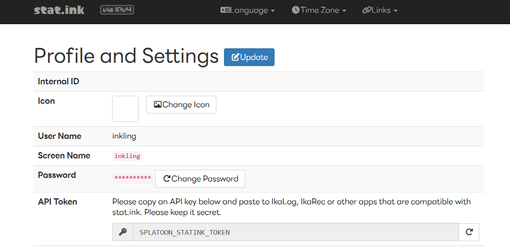Click the masked password asterisks
510x247 pixels.
[133, 178]
